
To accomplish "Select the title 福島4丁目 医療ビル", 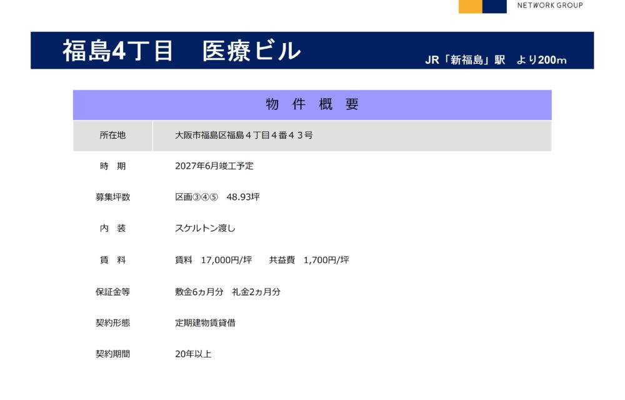I will pyautogui.click(x=181, y=51).
